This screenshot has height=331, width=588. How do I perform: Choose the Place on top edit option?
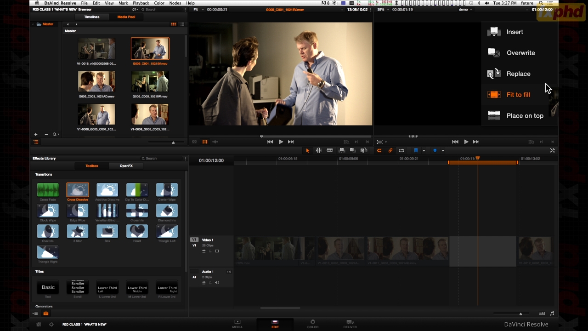[x=525, y=116]
